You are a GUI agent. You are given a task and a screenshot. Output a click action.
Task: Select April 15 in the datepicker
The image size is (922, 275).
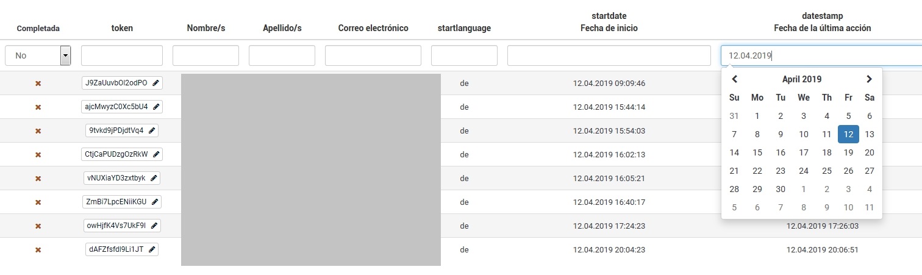(757, 153)
